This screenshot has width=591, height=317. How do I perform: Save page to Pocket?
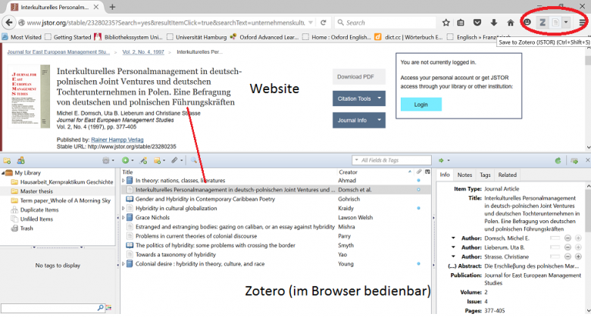[477, 23]
